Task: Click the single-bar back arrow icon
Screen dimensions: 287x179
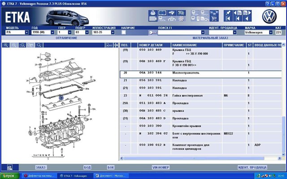Action: [x=238, y=19]
